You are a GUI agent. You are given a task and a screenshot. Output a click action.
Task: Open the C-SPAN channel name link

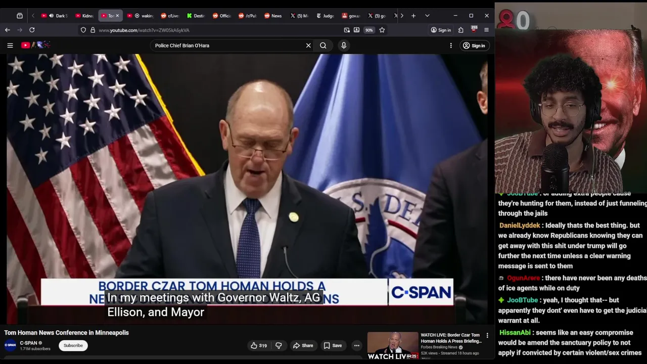pos(28,343)
